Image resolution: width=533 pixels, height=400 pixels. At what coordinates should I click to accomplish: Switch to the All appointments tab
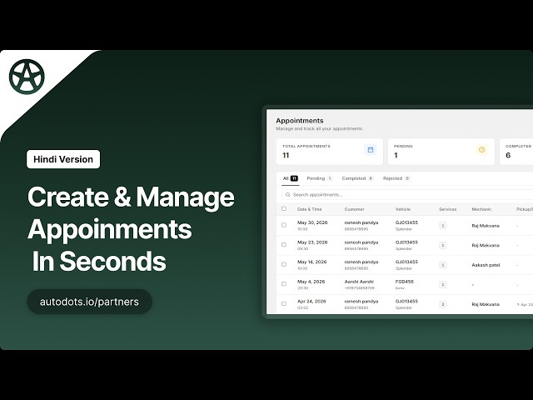click(291, 178)
